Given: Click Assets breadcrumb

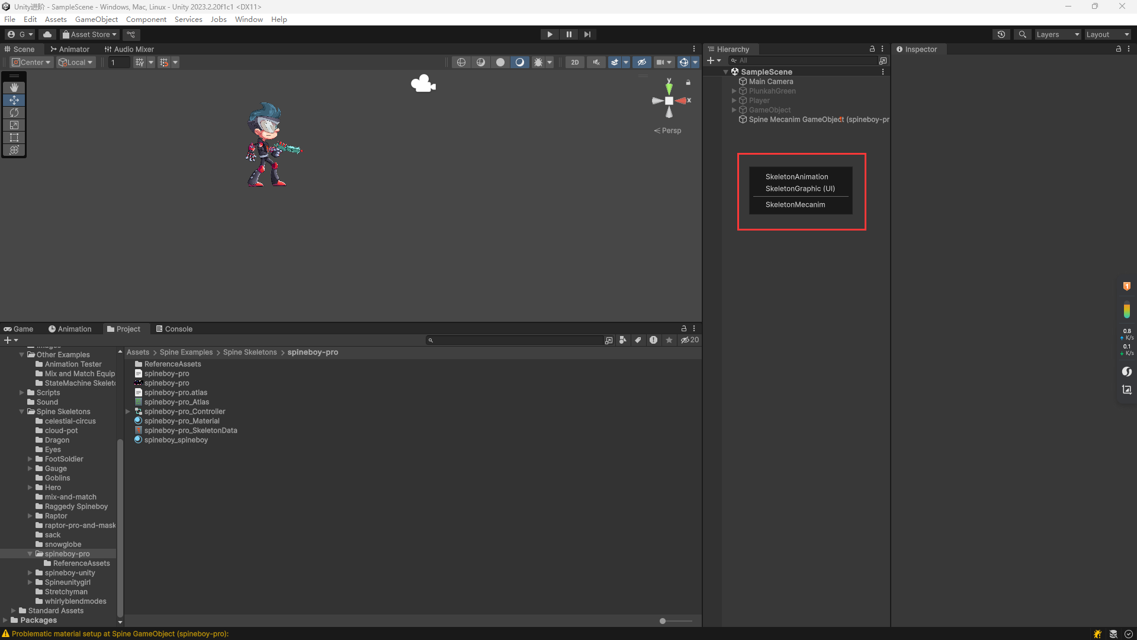Looking at the screenshot, I should [x=138, y=352].
